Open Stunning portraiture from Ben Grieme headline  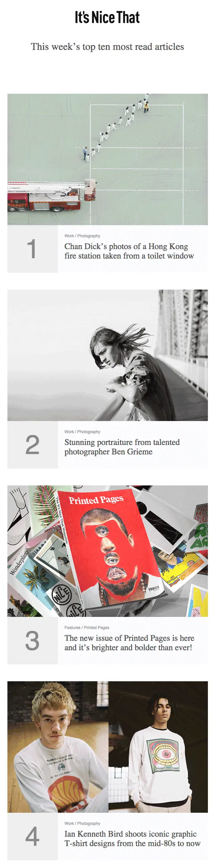tap(122, 447)
